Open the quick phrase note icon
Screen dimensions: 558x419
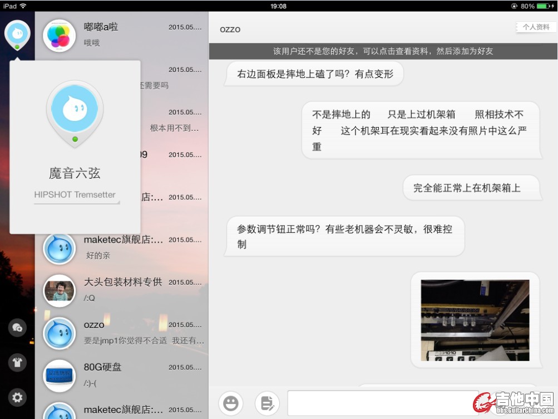[x=267, y=403]
